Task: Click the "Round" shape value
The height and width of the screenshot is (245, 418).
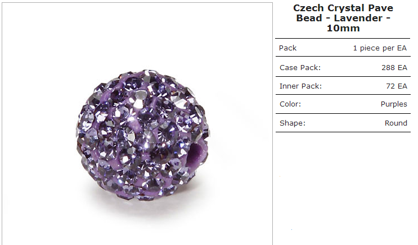Action: click(396, 123)
